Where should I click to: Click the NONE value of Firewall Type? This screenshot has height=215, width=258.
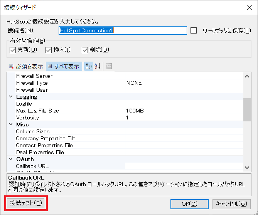(134, 83)
